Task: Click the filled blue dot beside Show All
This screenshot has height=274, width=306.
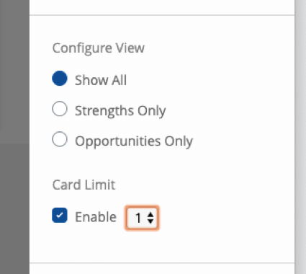Action: 60,79
